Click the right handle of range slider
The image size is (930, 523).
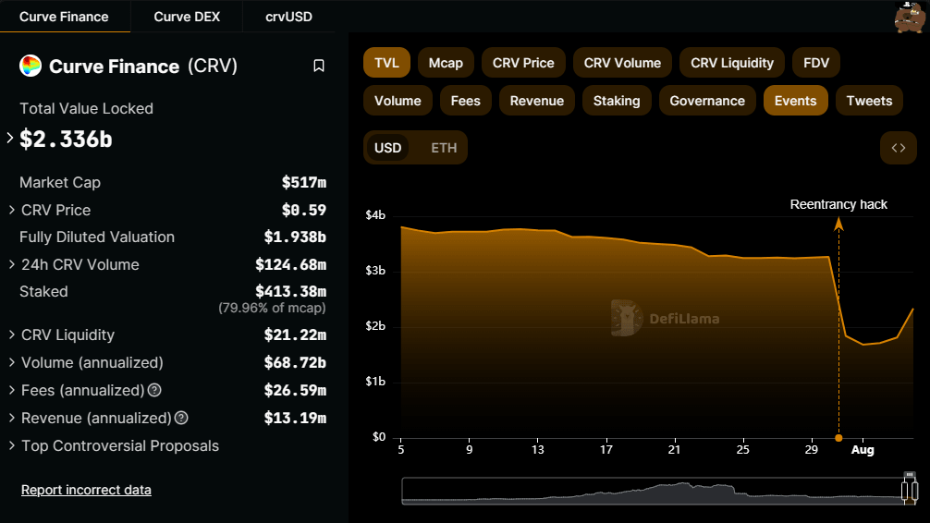tap(910, 490)
